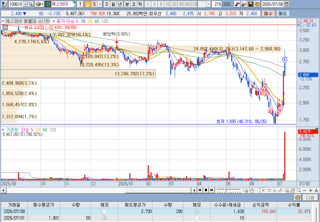Click the exclamation mark info button

80,4
